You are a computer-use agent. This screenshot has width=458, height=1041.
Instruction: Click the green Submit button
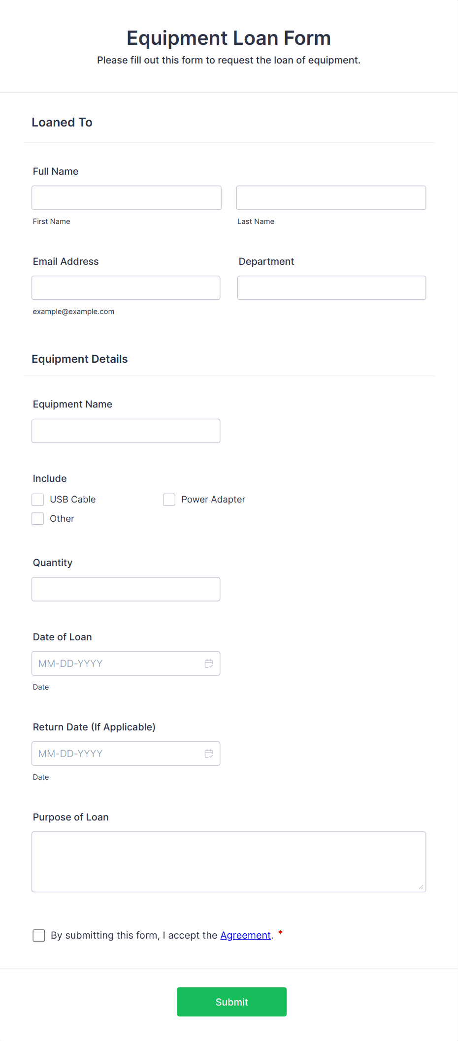[232, 1002]
